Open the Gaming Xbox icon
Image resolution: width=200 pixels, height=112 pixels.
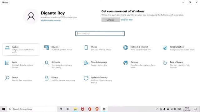tap(126, 63)
